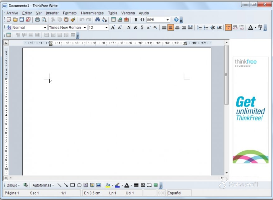Image resolution: width=273 pixels, height=200 pixels.
Task: Paste from clipboard icon
Action: [x=66, y=20]
